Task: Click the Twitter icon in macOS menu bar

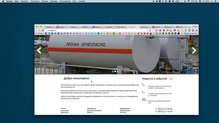Action: click(157, 1)
